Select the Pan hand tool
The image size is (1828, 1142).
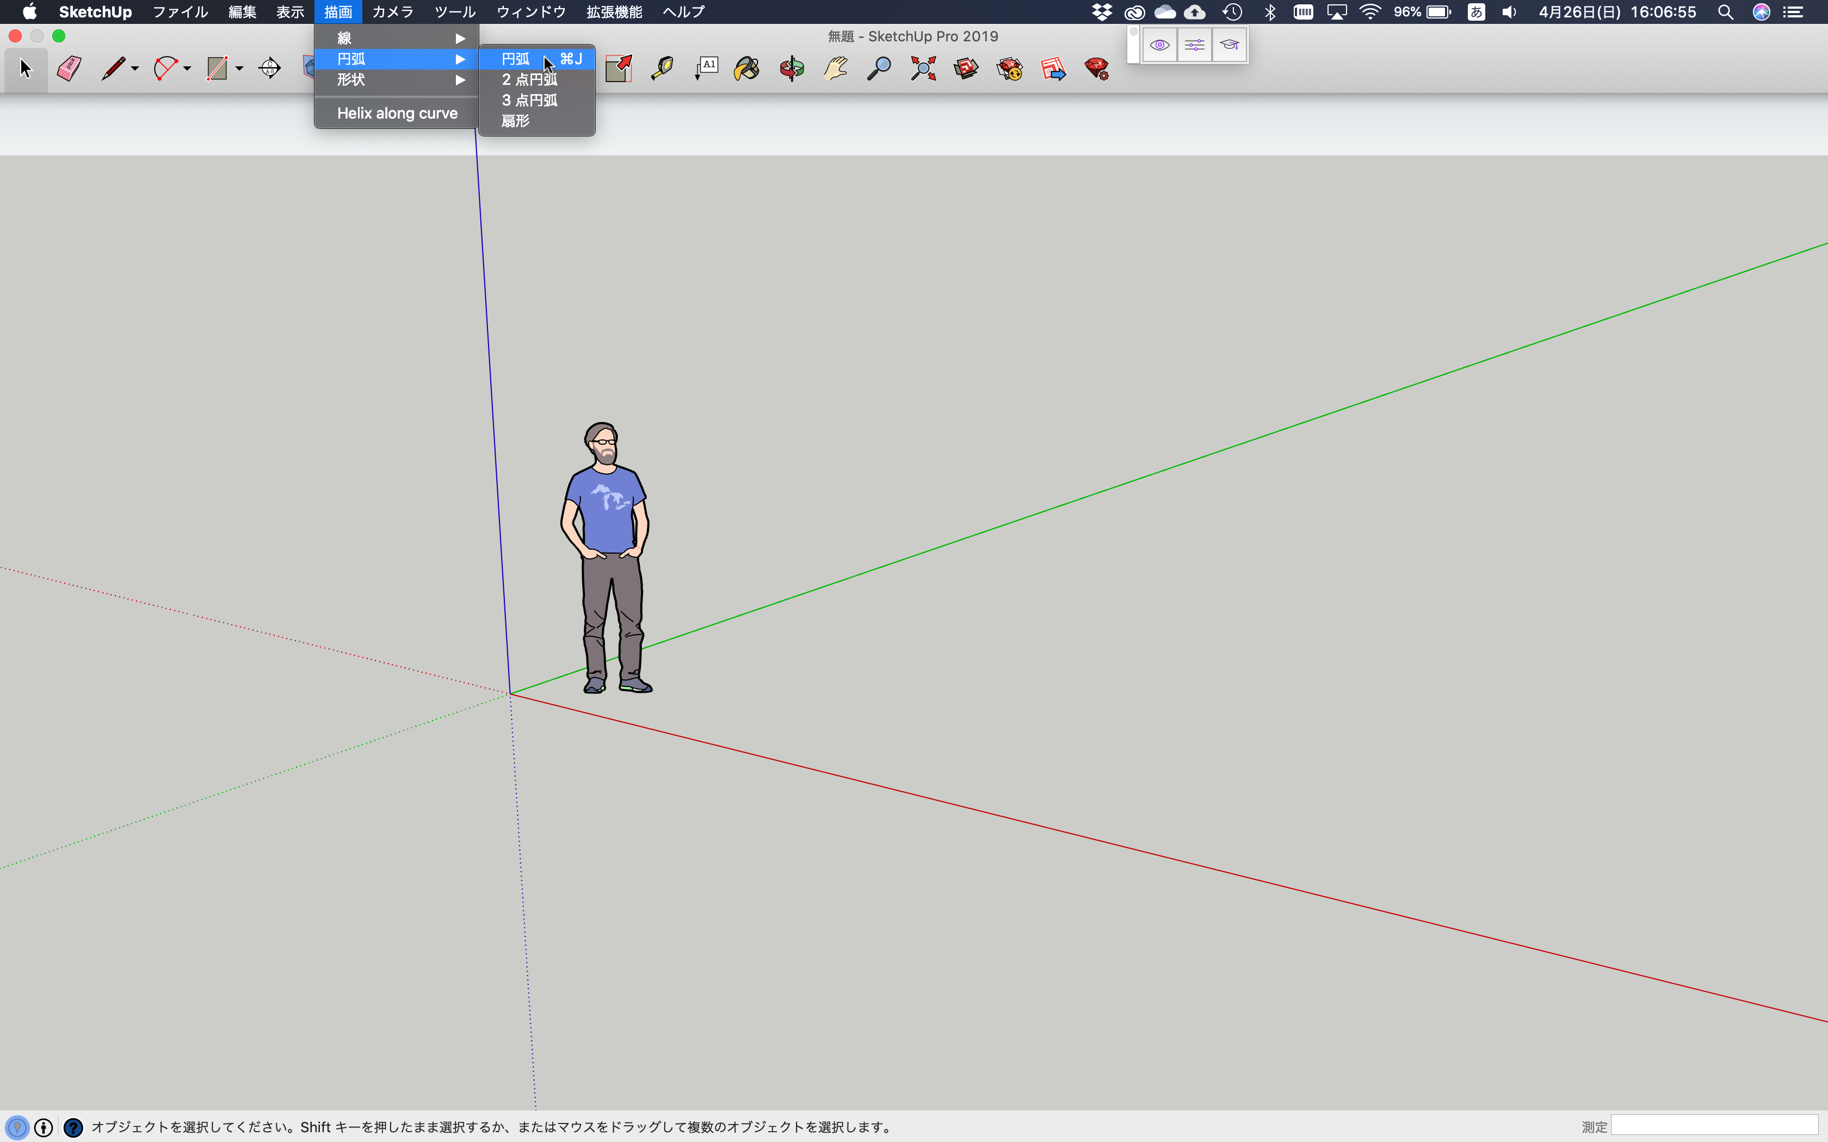click(836, 69)
